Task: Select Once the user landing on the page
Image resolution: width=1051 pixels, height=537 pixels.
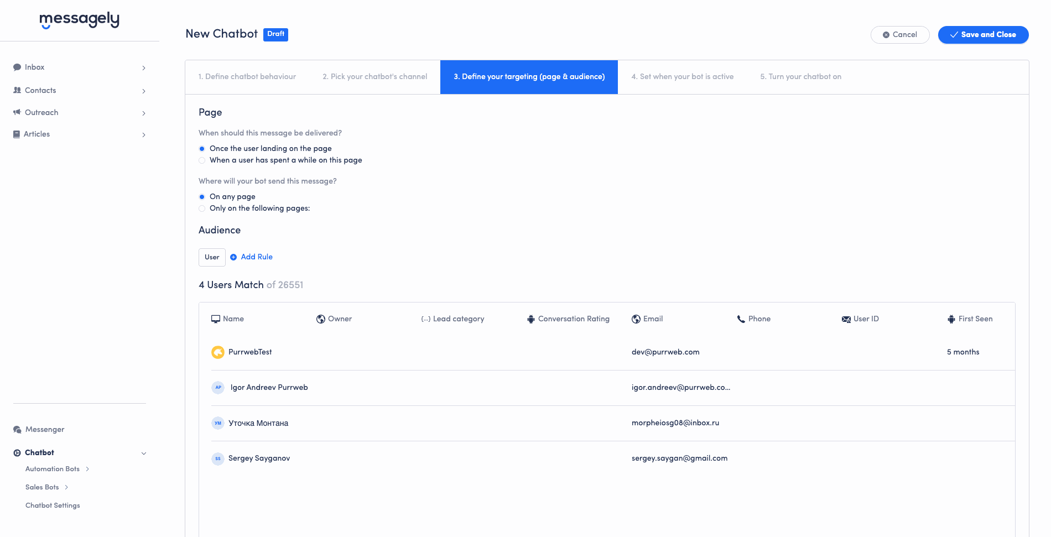Action: [202, 149]
